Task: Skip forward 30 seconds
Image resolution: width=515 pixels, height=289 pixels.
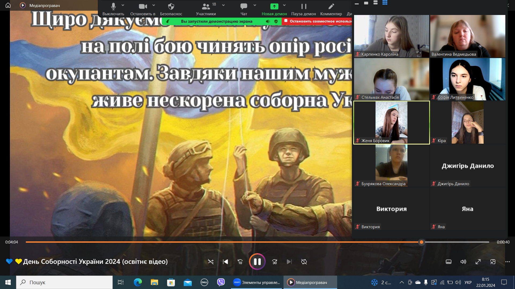Action: pyautogui.click(x=274, y=262)
